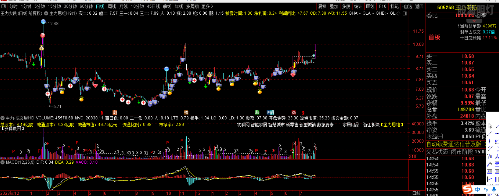Select the 60分钟 period tab
Image resolution: width=499 pixels, height=196 pixels.
(x=86, y=6)
